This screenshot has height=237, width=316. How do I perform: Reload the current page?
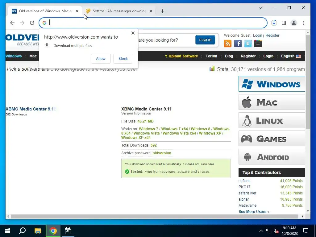coord(32,23)
